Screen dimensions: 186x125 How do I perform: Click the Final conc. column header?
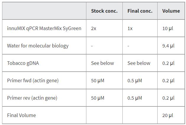click(x=140, y=11)
